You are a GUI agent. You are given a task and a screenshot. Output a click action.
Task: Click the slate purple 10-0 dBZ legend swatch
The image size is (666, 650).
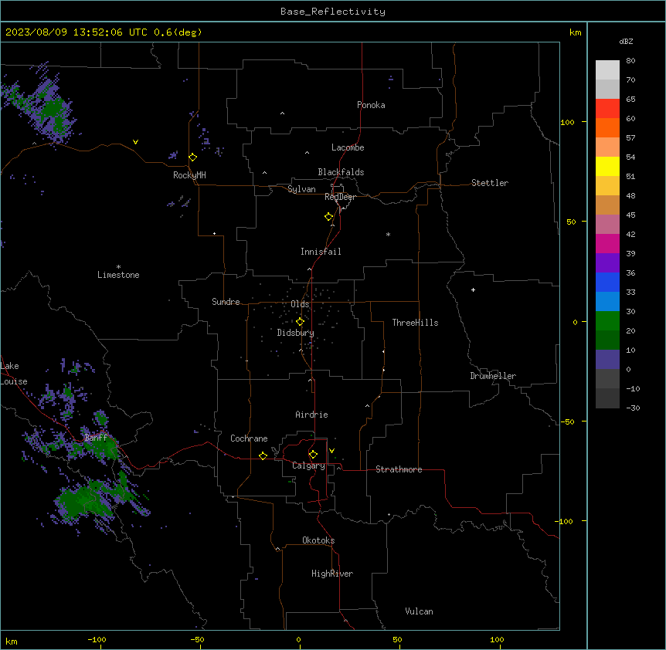pyautogui.click(x=607, y=360)
